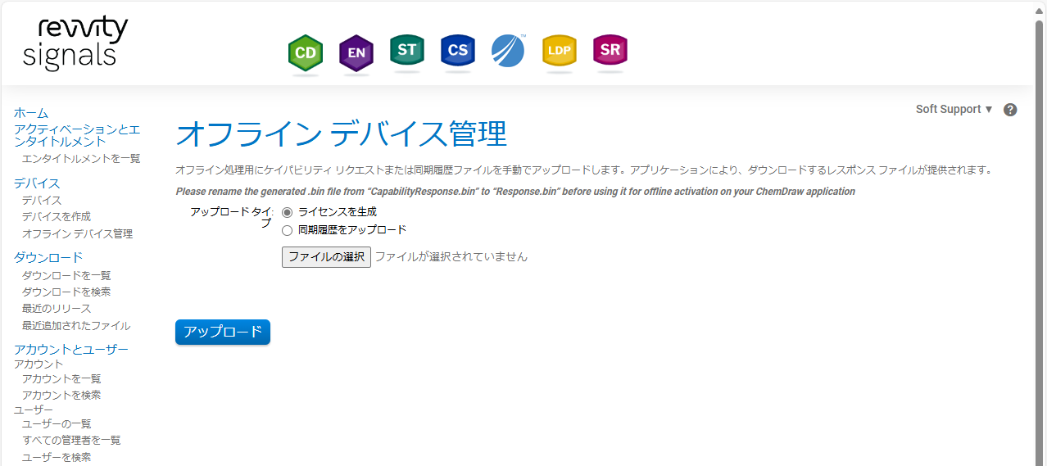Open the blue round swoosh logo icon
The width and height of the screenshot is (1047, 466).
coord(508,51)
